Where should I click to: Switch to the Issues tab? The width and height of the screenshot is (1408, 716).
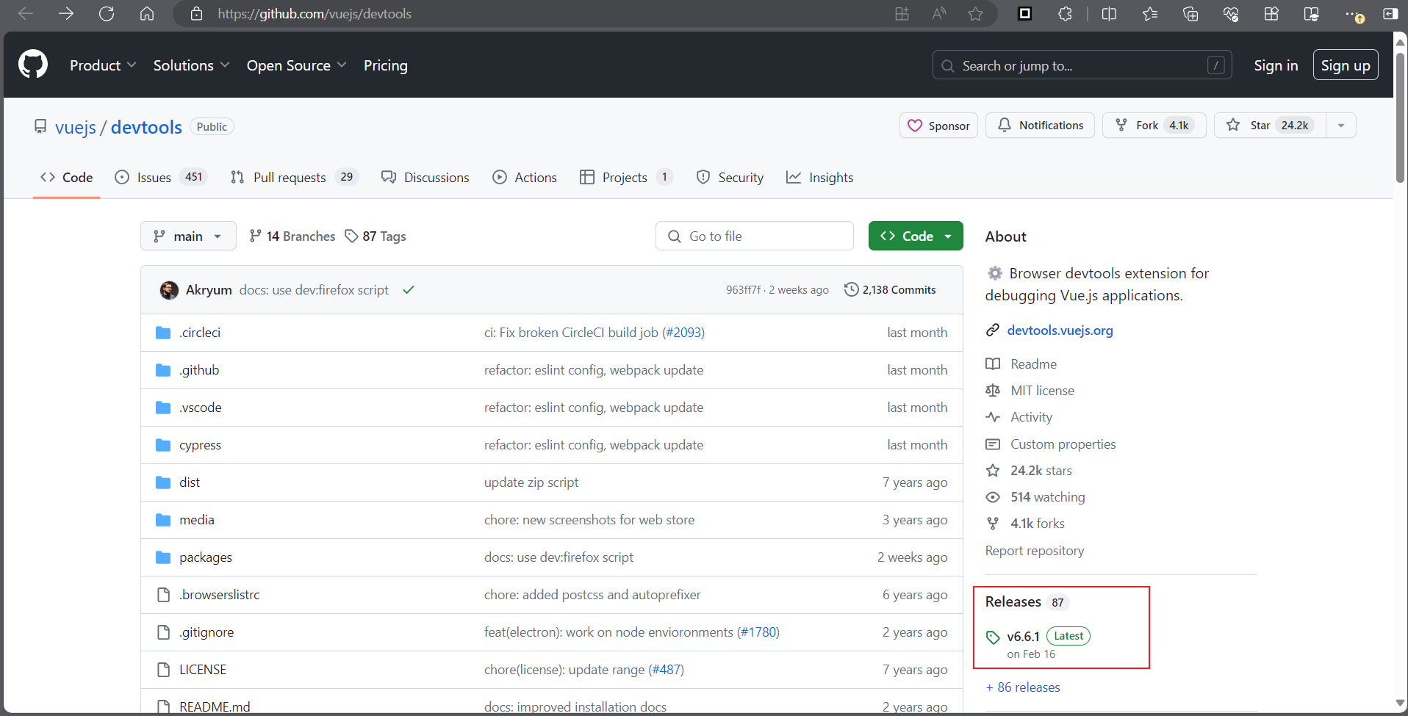coord(161,177)
